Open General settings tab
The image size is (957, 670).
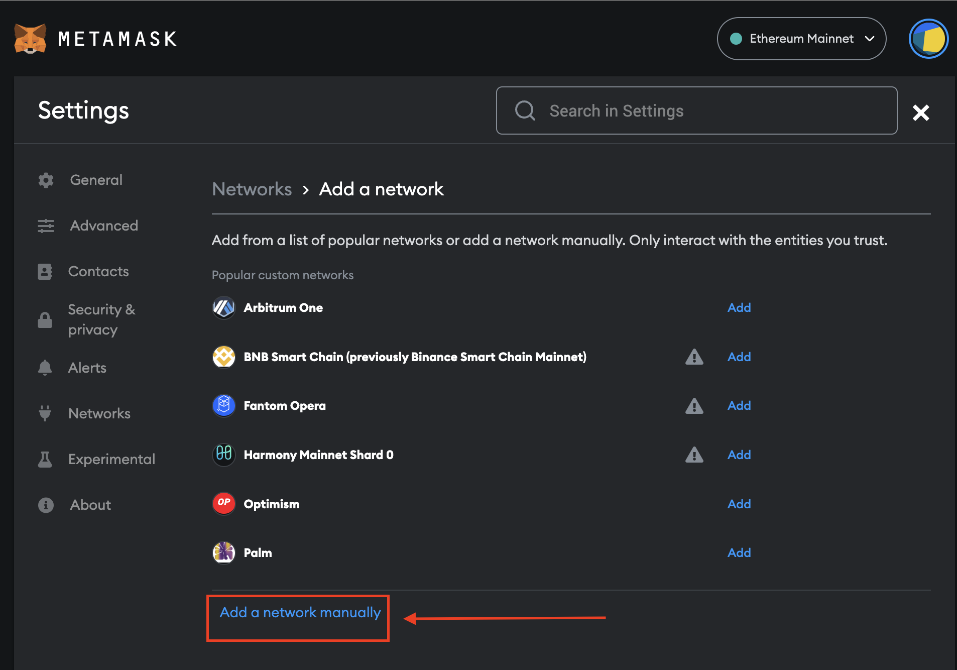coord(96,180)
